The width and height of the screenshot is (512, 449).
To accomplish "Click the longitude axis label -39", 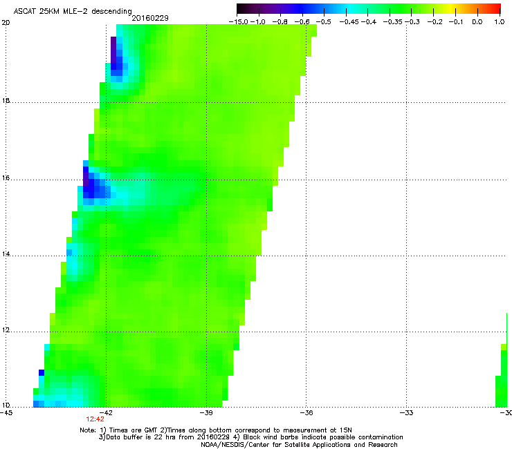I will pos(206,413).
